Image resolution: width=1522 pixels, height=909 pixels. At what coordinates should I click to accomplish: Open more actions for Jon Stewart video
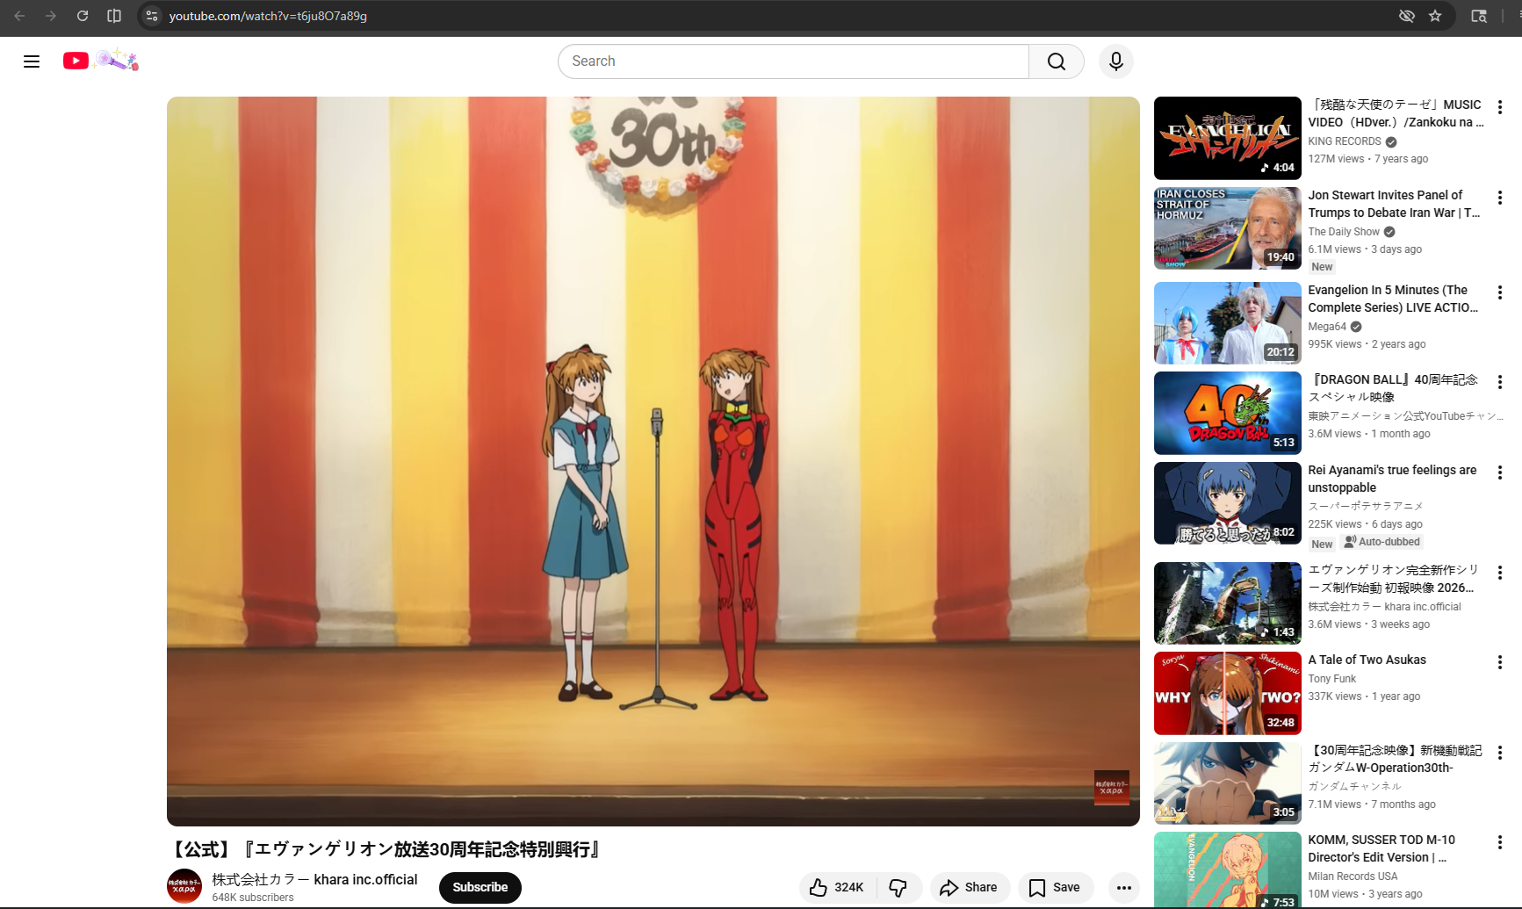pyautogui.click(x=1500, y=198)
